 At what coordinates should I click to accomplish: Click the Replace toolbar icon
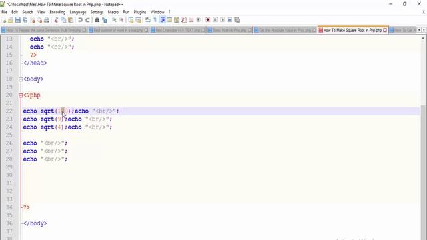(104, 20)
